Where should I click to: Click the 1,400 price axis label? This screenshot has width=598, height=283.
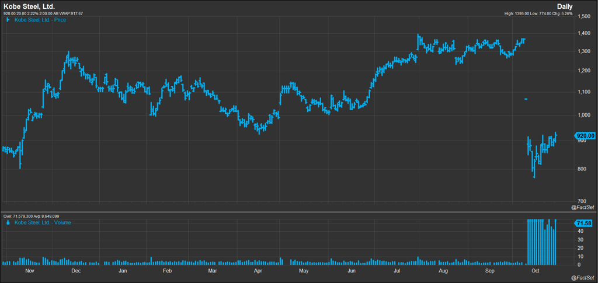[x=584, y=34]
